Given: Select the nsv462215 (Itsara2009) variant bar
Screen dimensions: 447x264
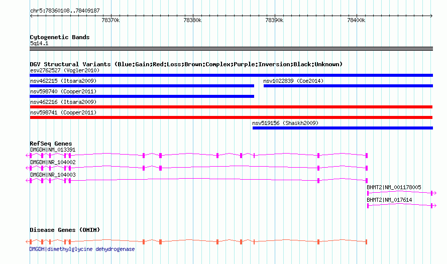Looking at the screenshot, I should pos(142,86).
